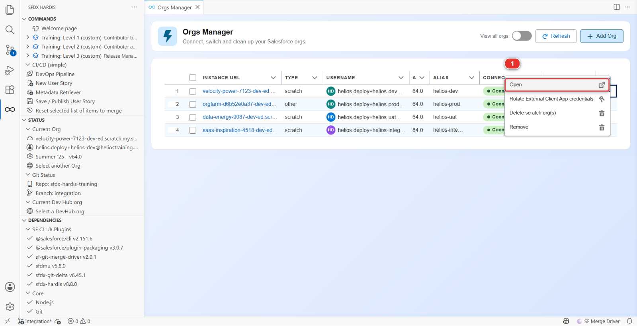Screen dimensions: 637x326
Task: Select Delete scratch org(s) menu entry
Action: click(x=557, y=113)
